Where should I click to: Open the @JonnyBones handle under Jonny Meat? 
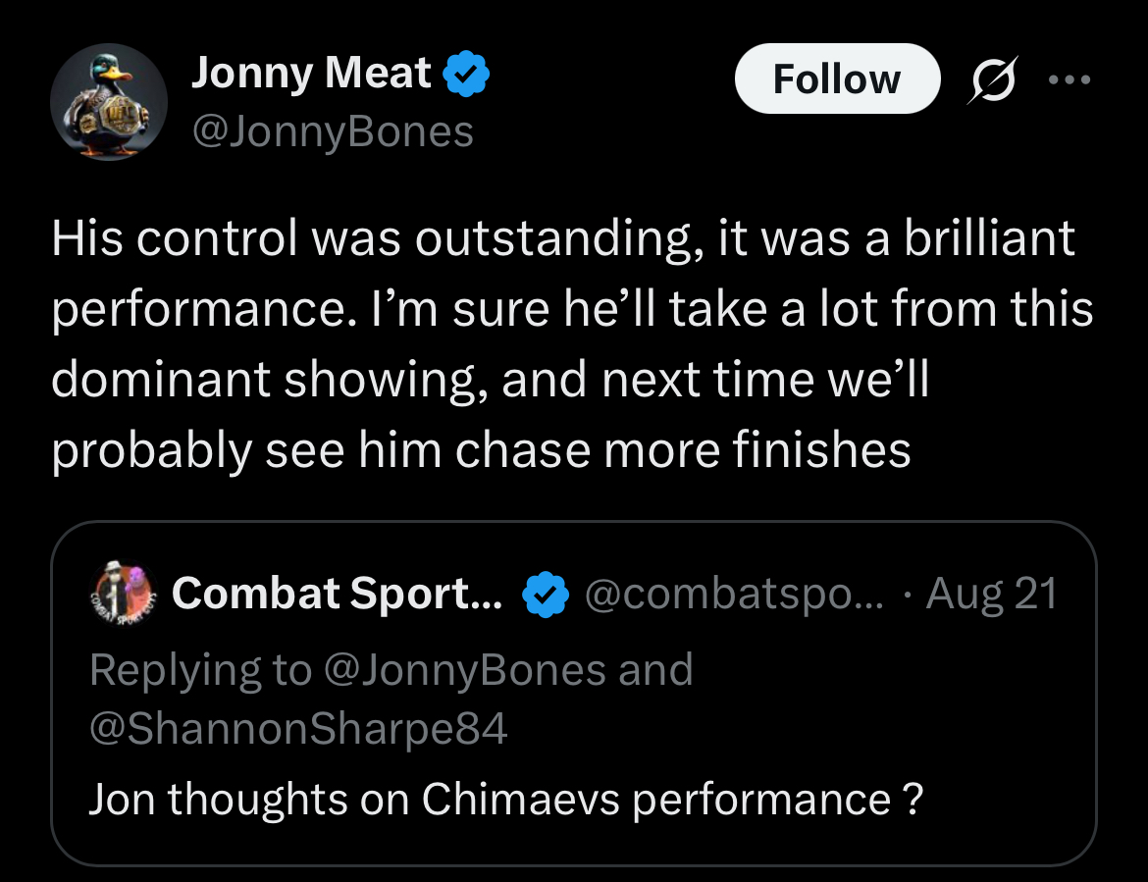click(x=332, y=131)
